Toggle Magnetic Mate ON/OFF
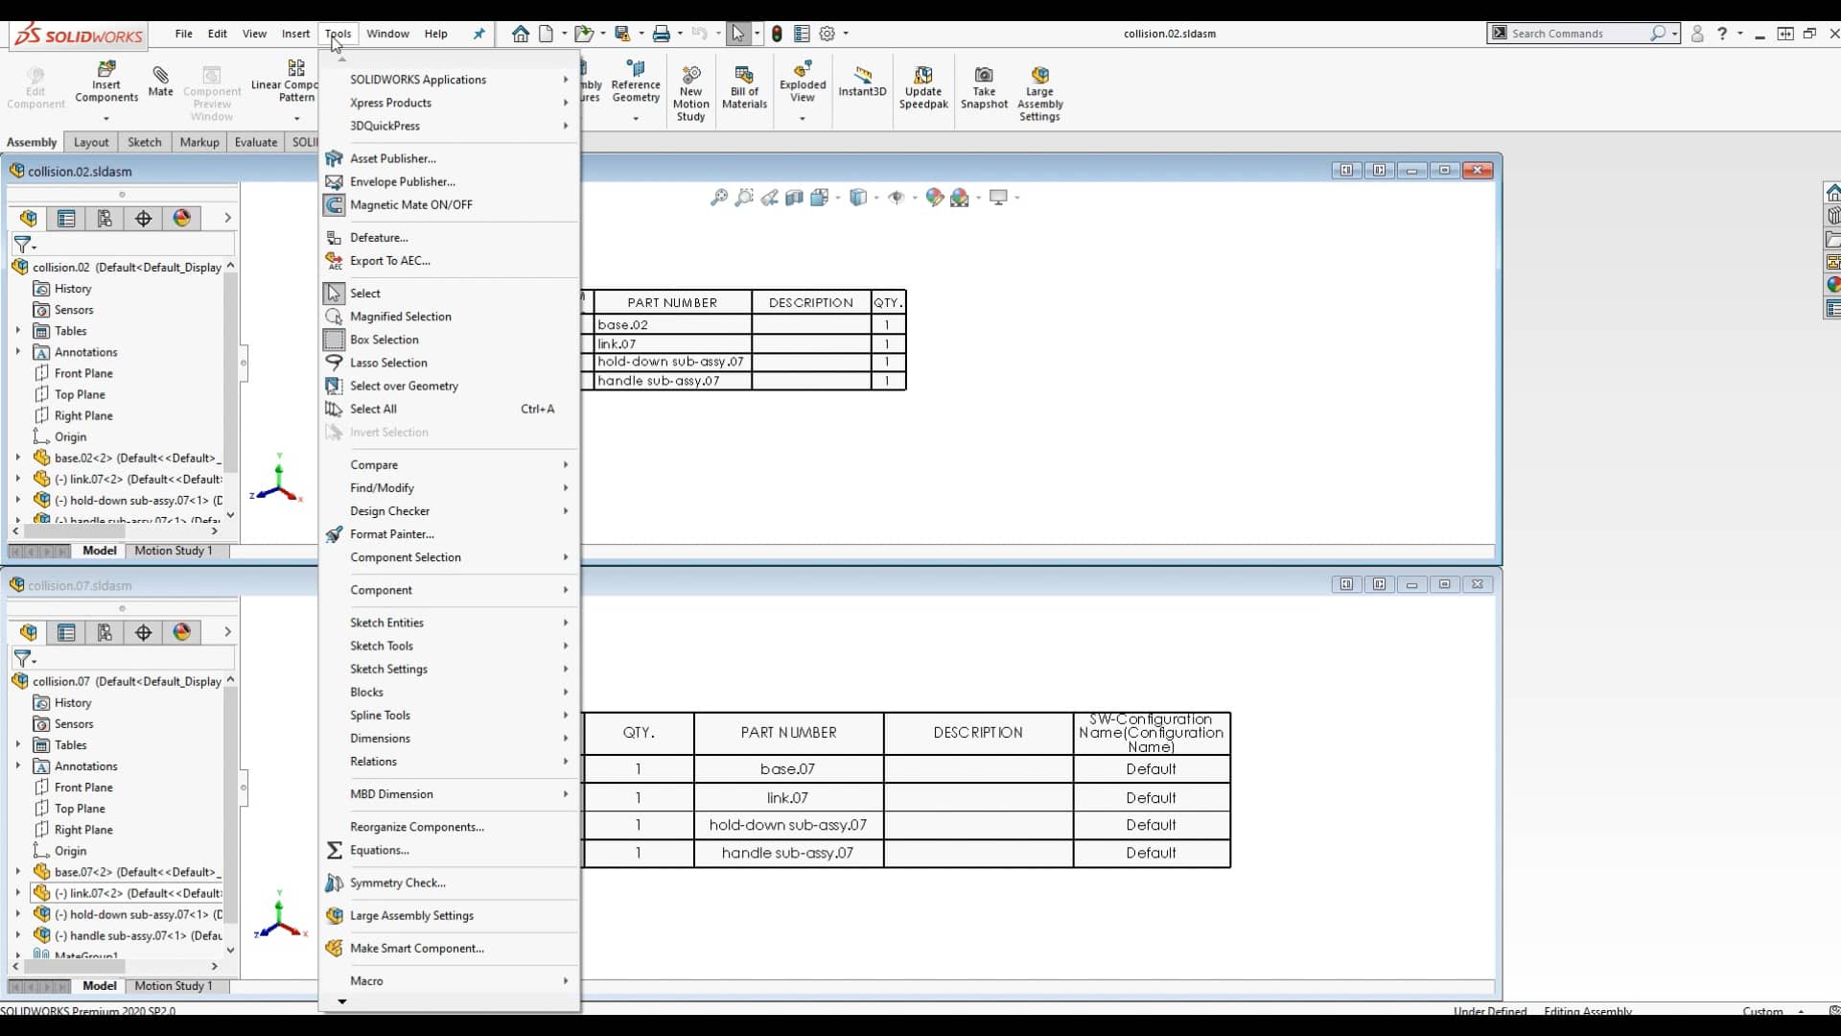Image resolution: width=1841 pixels, height=1036 pixels. click(x=410, y=204)
